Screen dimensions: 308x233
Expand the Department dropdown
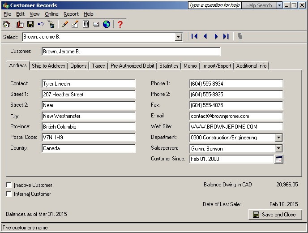(278, 138)
